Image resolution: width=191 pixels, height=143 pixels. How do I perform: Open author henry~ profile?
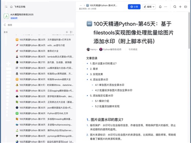92,49
